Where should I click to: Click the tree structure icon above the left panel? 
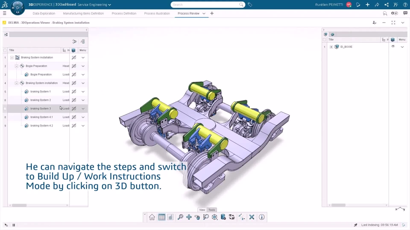pos(6,34)
